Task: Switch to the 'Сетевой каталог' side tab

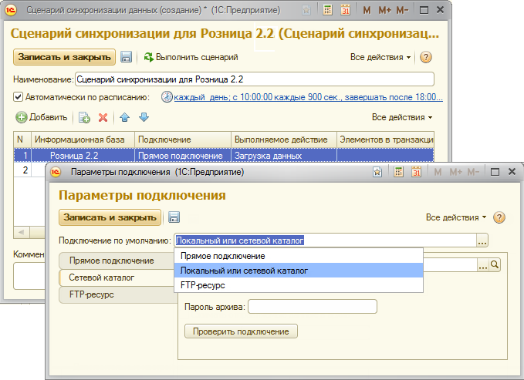Action: pos(117,277)
